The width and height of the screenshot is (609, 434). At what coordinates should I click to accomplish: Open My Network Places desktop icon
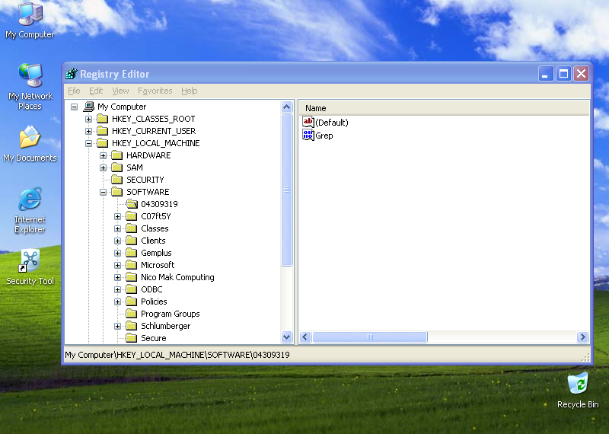click(x=30, y=87)
